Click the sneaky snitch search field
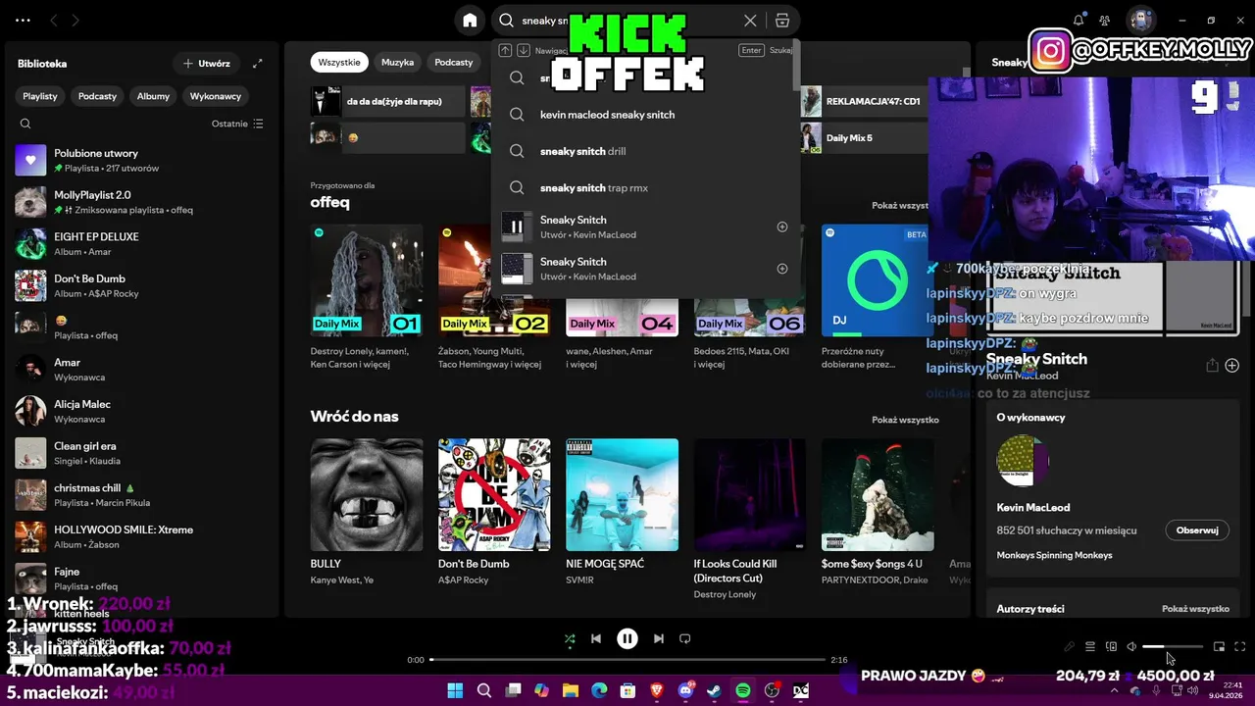 pos(627,21)
